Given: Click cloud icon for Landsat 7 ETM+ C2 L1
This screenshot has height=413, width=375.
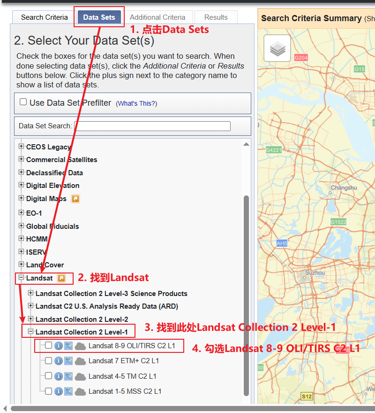Looking at the screenshot, I should pos(81,361).
